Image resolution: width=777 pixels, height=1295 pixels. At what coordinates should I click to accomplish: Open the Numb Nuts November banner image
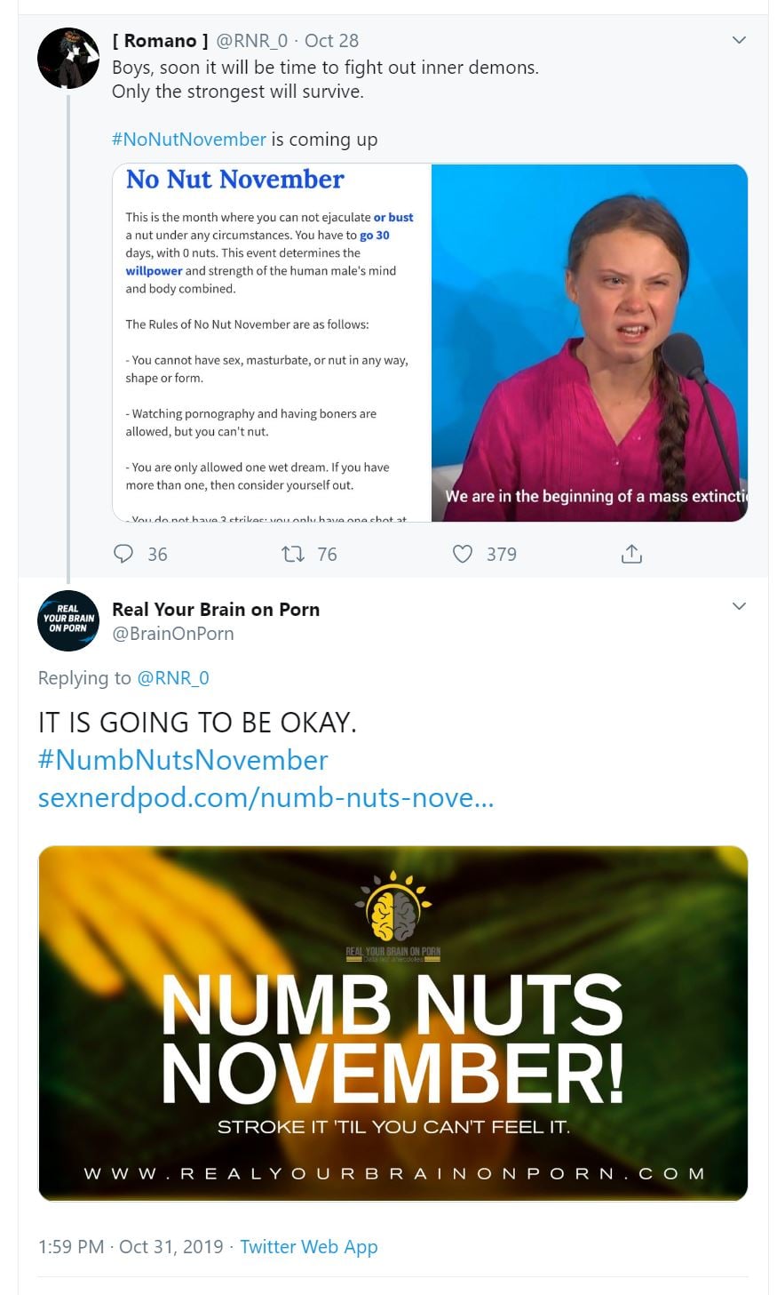coord(392,1022)
